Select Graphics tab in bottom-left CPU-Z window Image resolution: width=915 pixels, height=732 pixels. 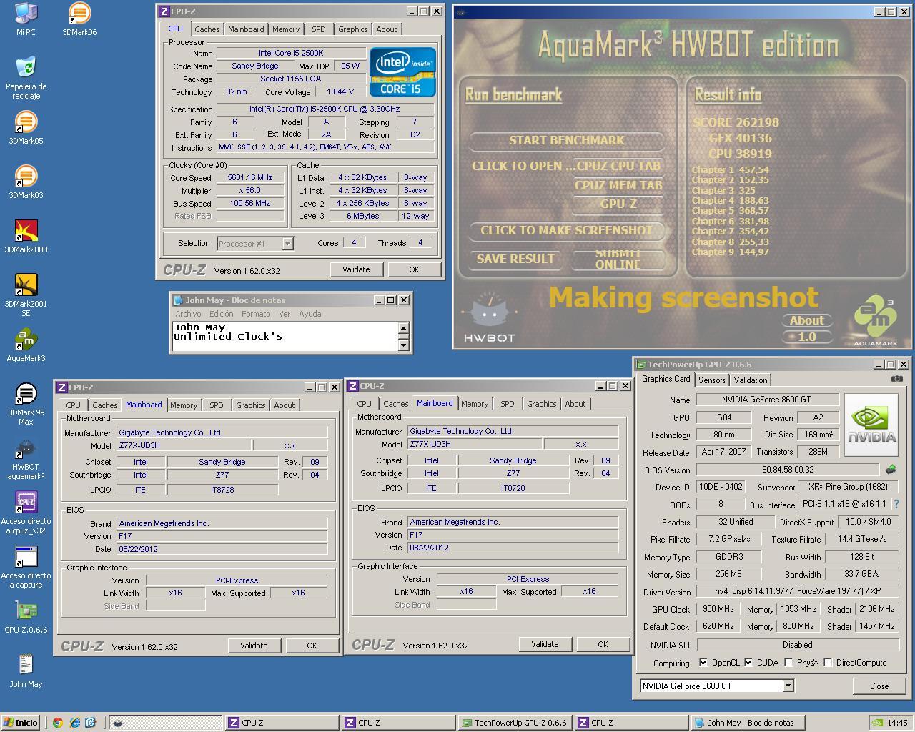click(251, 405)
